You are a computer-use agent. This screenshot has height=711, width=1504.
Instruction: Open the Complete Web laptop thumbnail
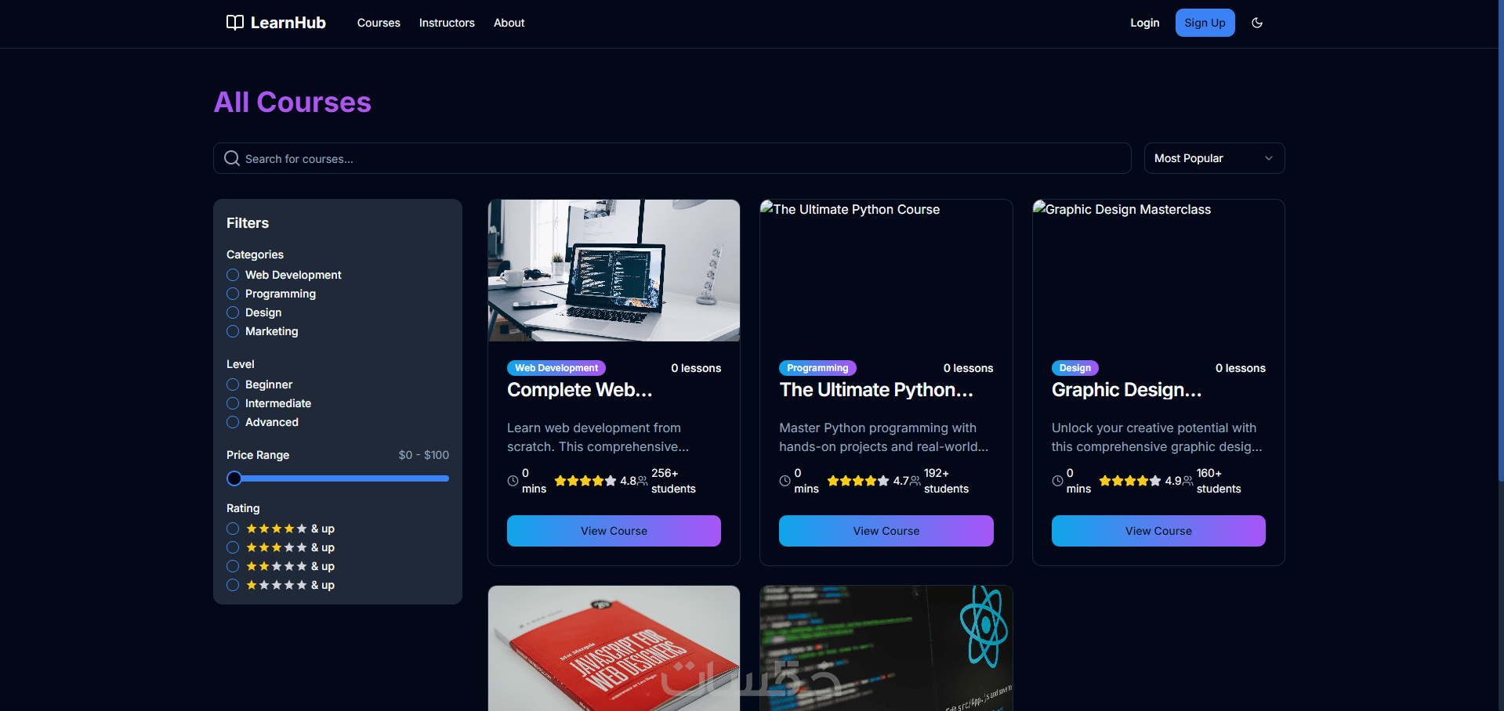[614, 270]
